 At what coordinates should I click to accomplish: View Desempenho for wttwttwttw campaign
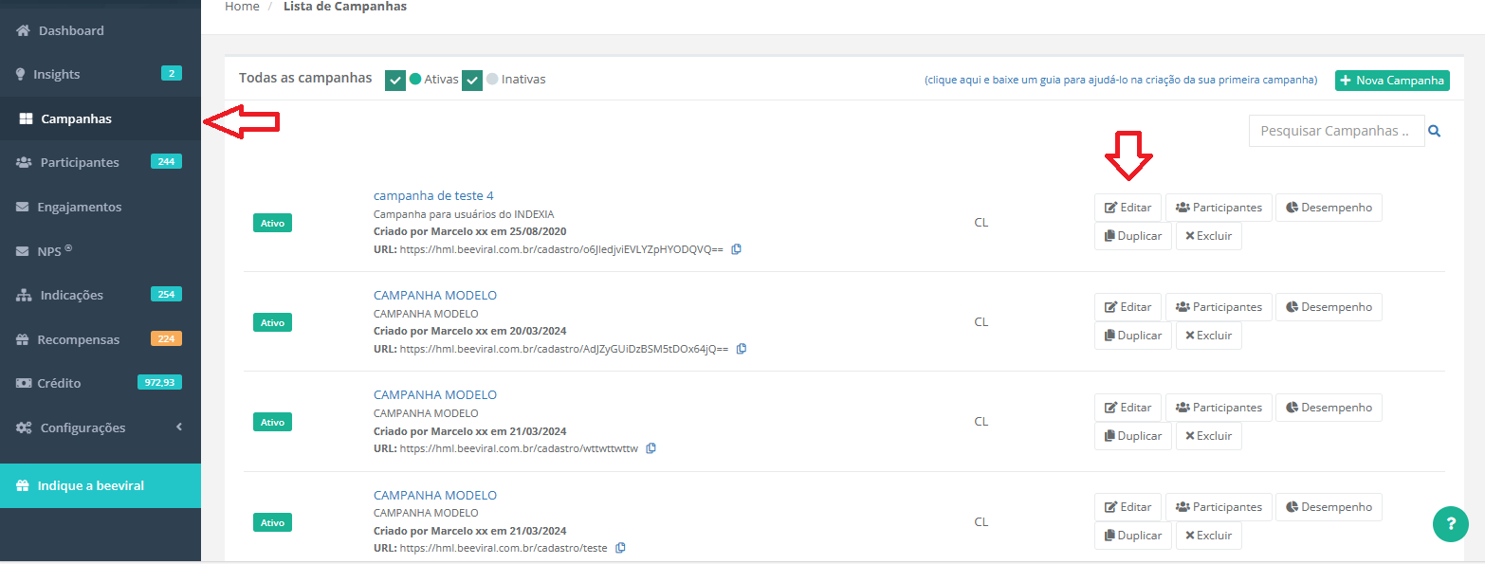pyautogui.click(x=1329, y=408)
